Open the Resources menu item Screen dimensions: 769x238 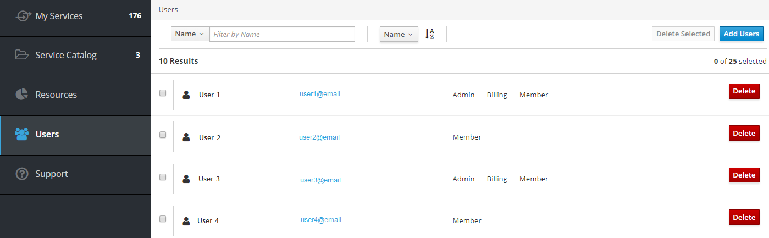pos(56,95)
